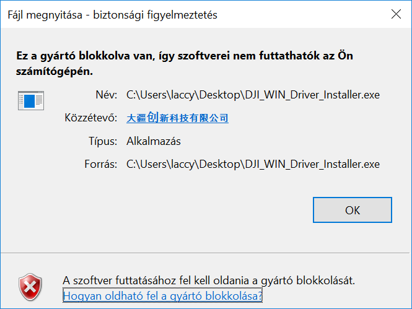The height and width of the screenshot is (309, 412).
Task: Select the file path next to Név
Action: coord(253,95)
